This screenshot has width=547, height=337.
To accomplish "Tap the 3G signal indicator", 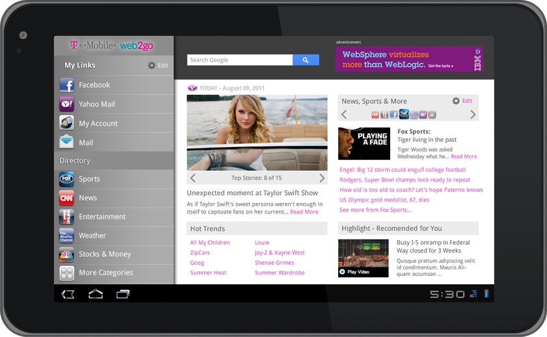I will (474, 294).
